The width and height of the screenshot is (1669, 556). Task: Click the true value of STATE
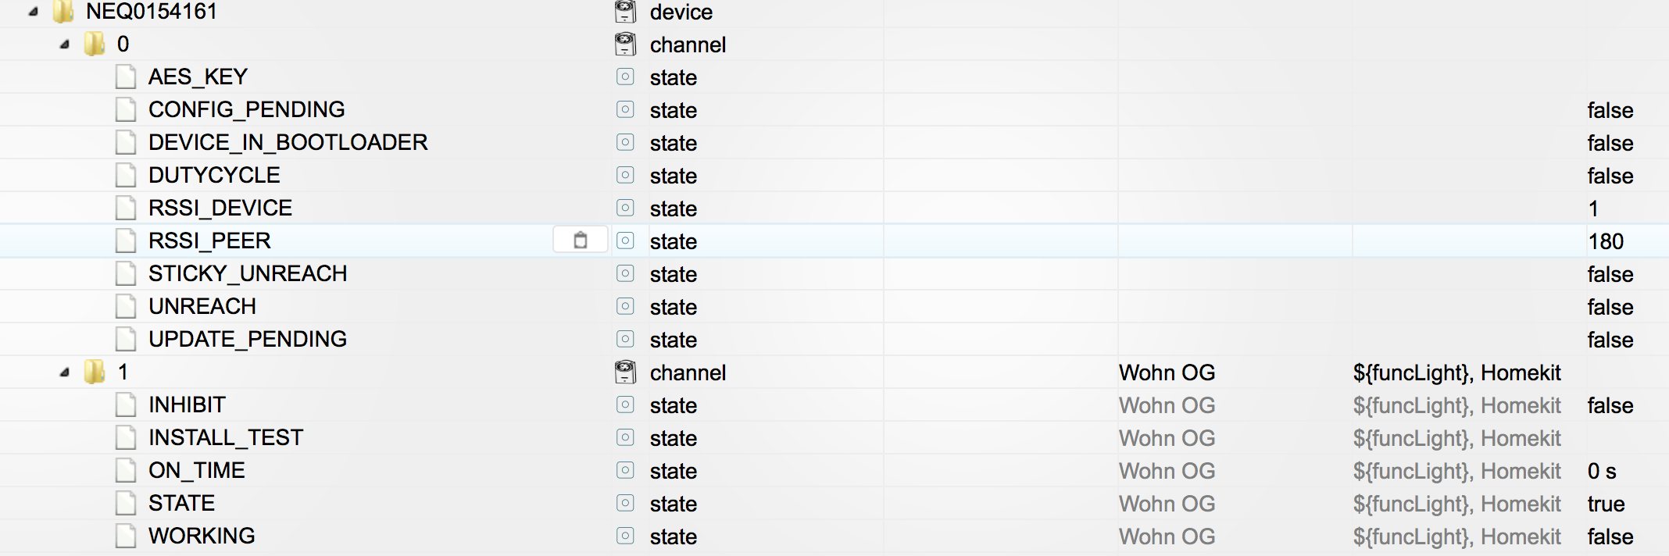tap(1606, 504)
